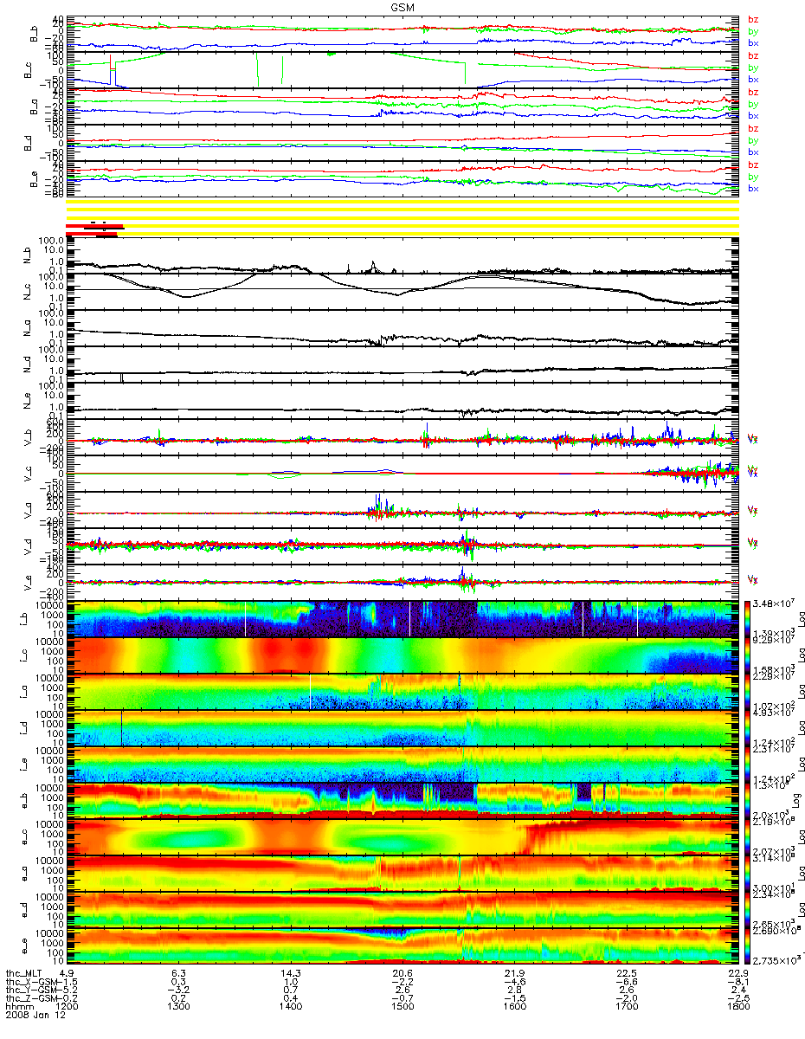Click the 1300 time tick label
Image resolution: width=805 pixels, height=1039 pixels.
(177, 1007)
